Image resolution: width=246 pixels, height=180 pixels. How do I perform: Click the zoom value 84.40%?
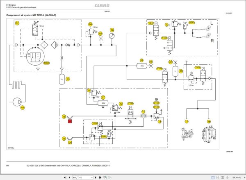click(237, 178)
